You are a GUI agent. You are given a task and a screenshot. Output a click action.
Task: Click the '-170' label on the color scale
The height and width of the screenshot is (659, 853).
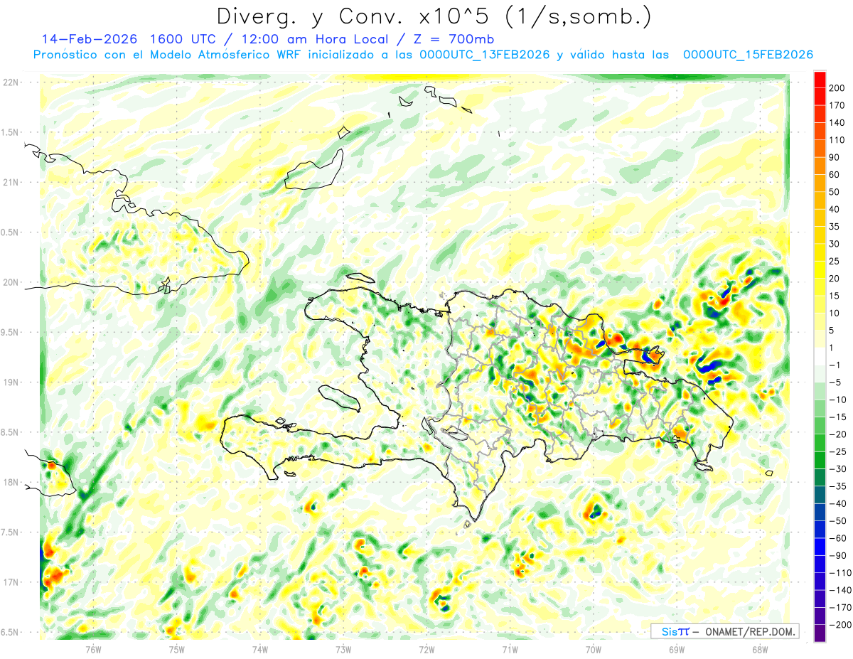840,608
